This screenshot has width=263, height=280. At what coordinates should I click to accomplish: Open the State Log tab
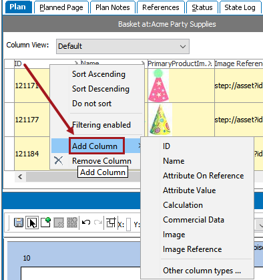240,7
